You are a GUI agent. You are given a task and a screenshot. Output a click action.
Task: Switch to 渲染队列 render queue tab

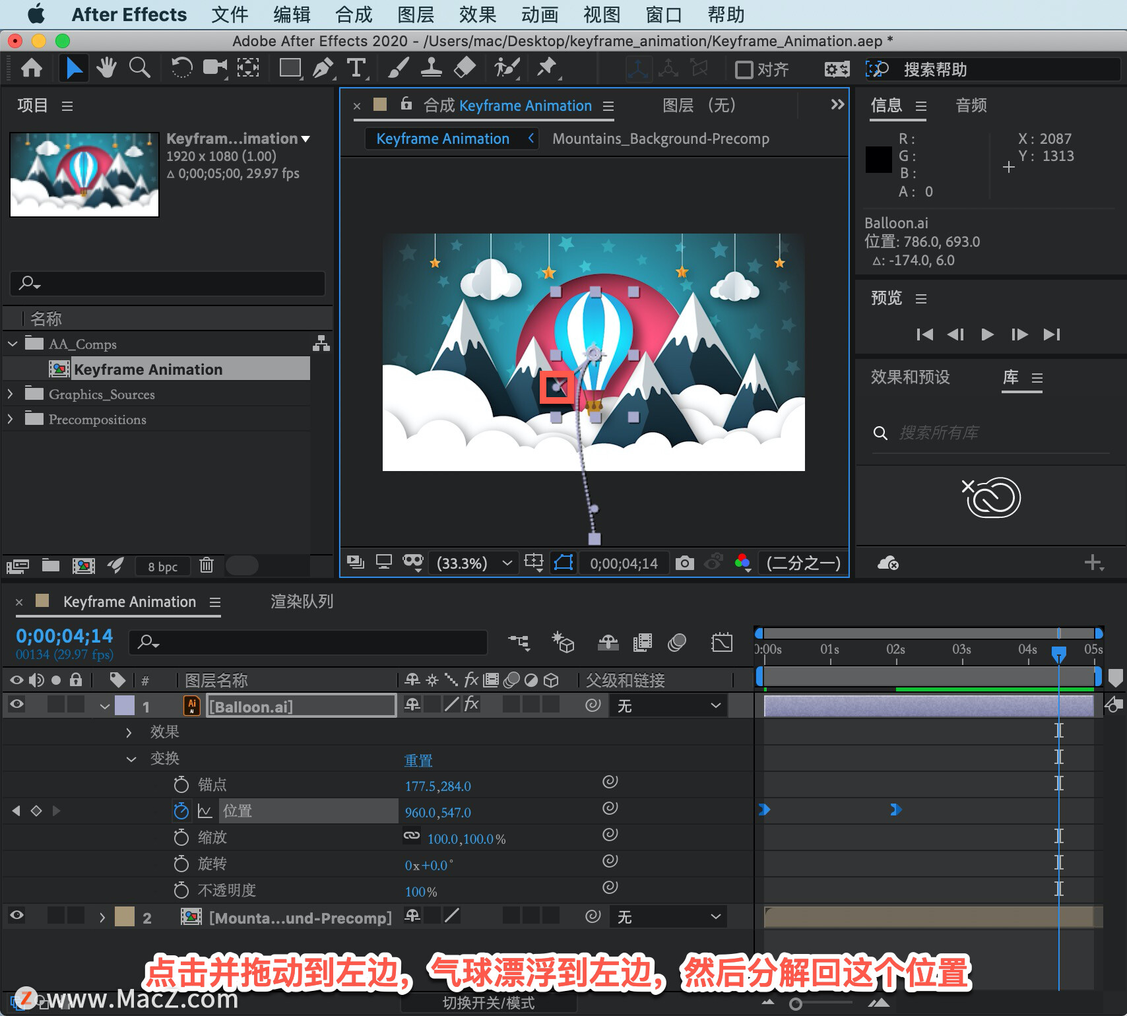[x=302, y=602]
